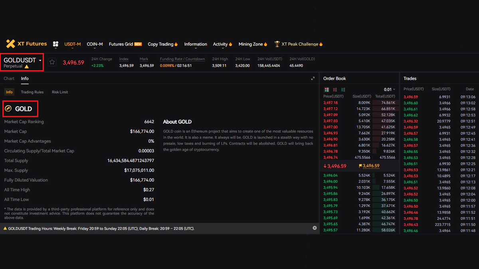Open the apps grid menu icon
The image size is (479, 269).
coord(55,44)
